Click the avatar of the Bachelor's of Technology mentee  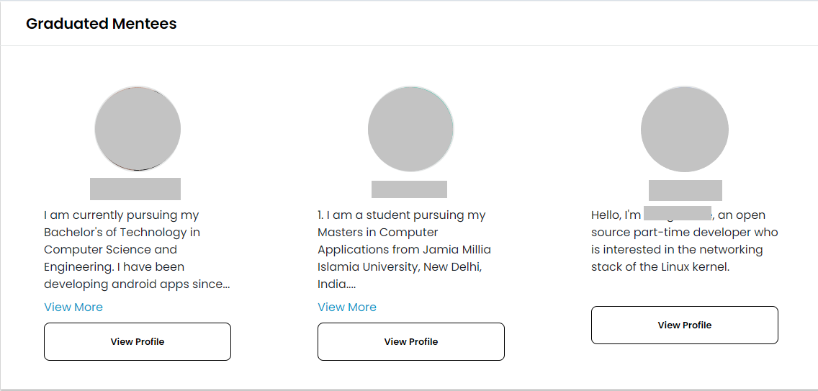(x=138, y=129)
